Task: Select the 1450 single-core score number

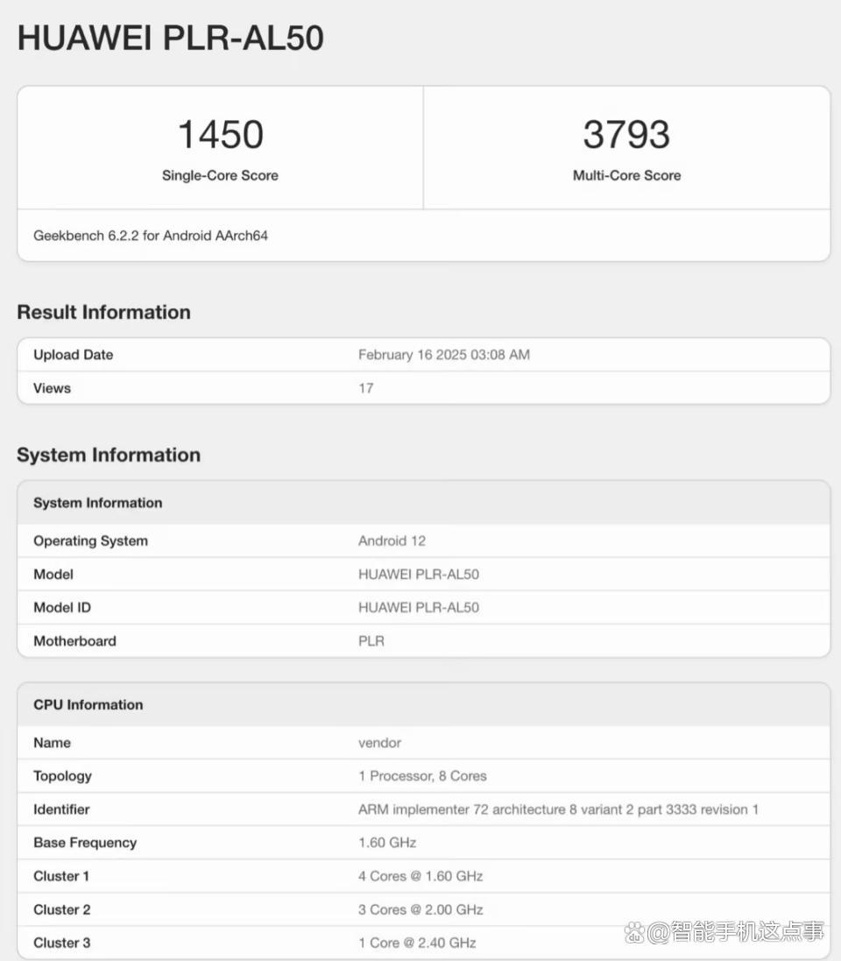Action: coord(221,134)
